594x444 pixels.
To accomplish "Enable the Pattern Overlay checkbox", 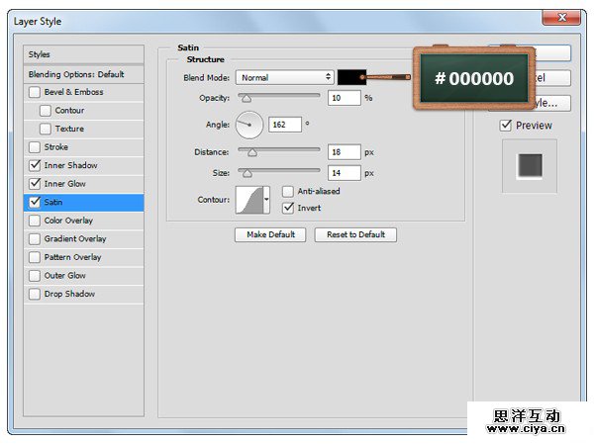I will click(35, 257).
